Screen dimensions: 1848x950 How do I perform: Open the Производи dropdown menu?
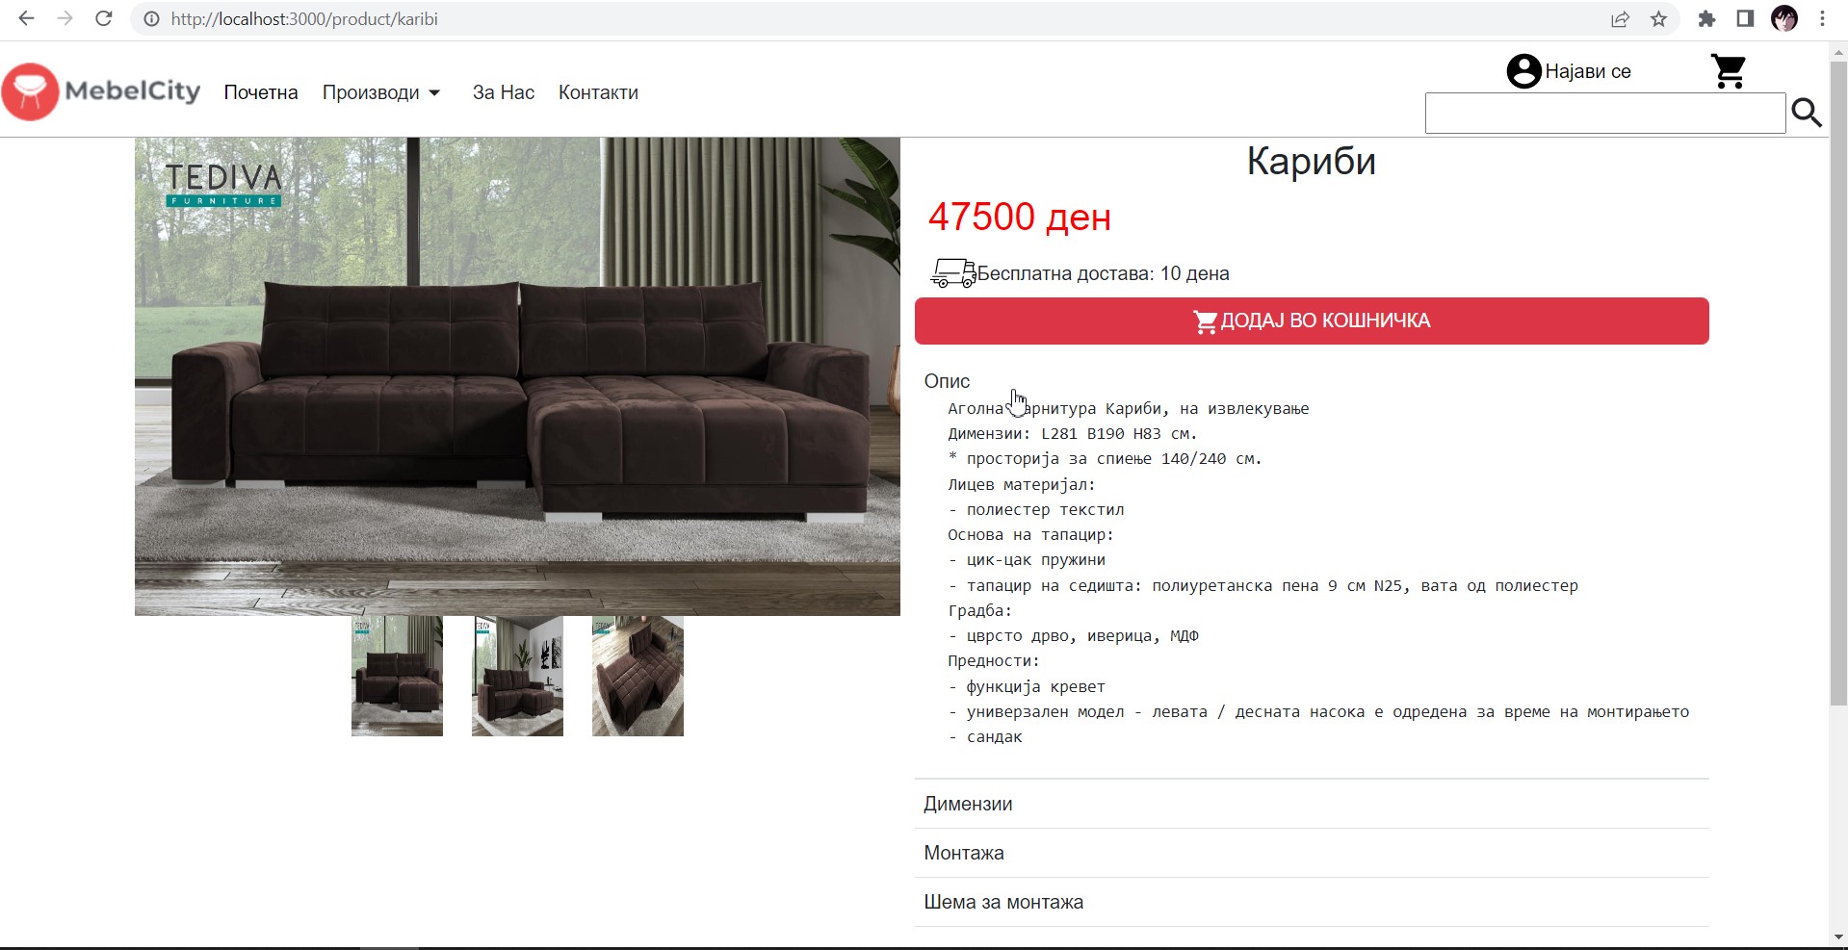click(381, 92)
